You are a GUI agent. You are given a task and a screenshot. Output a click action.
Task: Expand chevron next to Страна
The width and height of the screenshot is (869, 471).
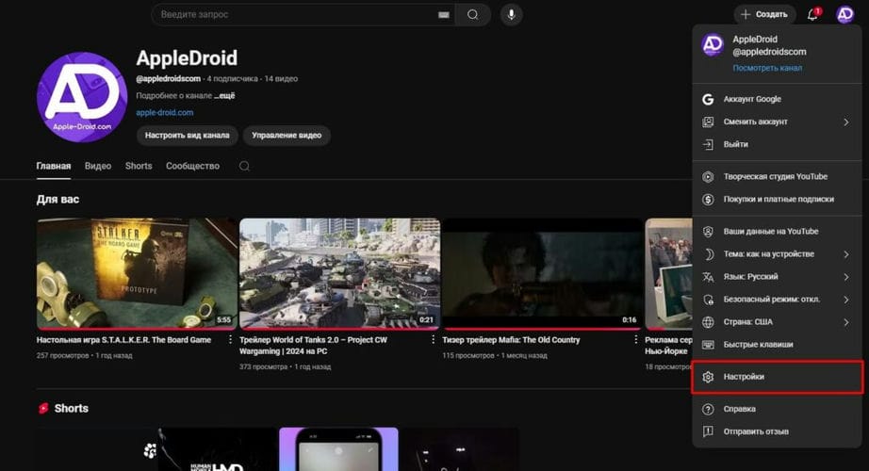click(846, 322)
